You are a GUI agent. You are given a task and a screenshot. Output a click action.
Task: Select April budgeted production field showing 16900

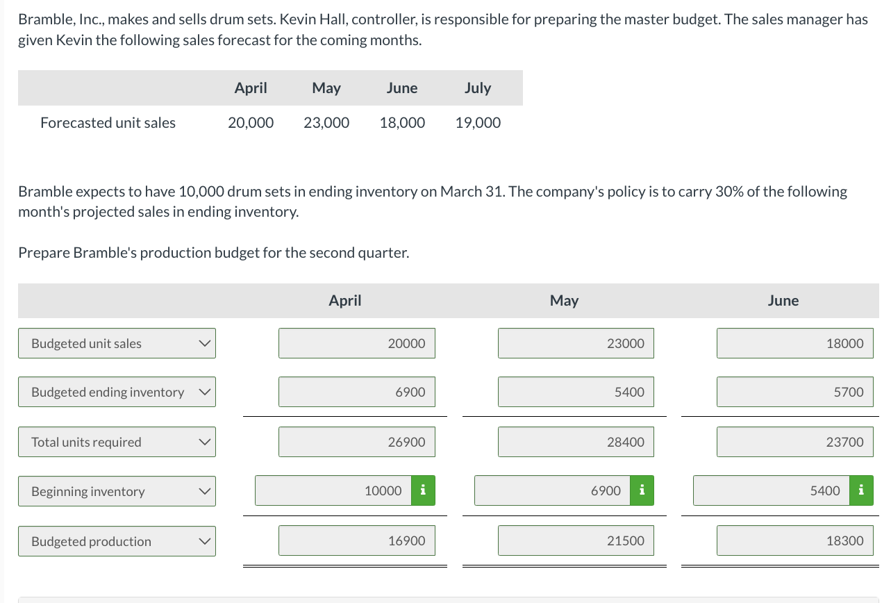pyautogui.click(x=357, y=541)
